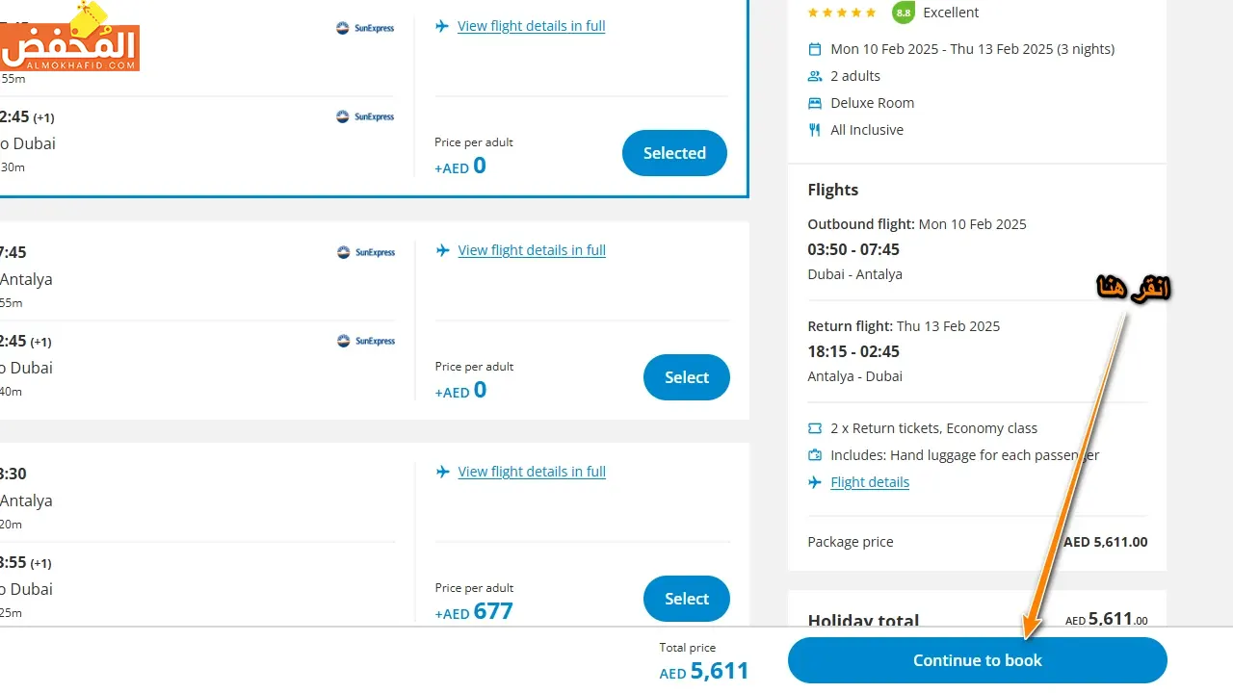The width and height of the screenshot is (1233, 693).
Task: Click the bed icon beside Deluxe Room
Action: (815, 103)
